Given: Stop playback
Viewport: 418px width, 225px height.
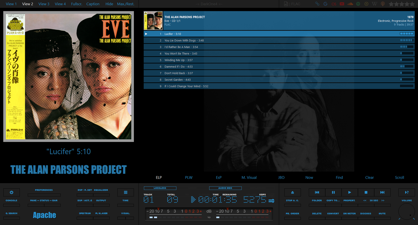Looking at the screenshot, I should (x=366, y=192).
